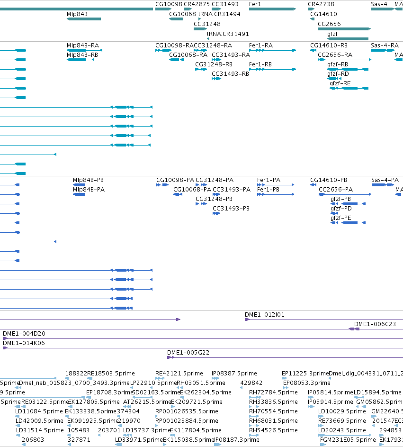This screenshot has height=447, width=403.
Task: Click the Mlp84B-RA transcript label
Action: point(83,46)
